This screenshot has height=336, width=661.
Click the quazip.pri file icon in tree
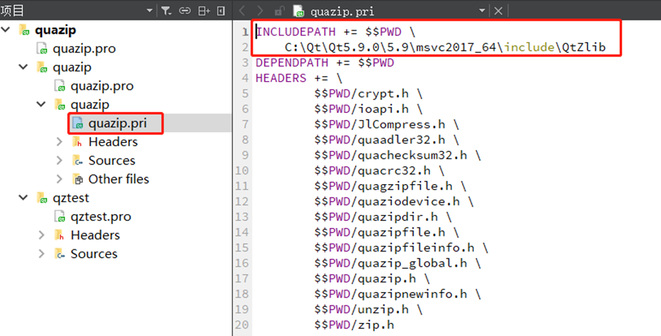(x=78, y=123)
